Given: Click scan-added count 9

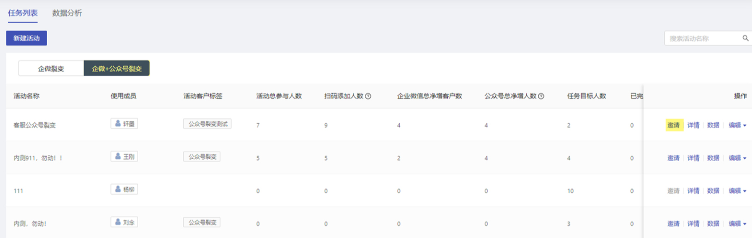Looking at the screenshot, I should point(326,125).
